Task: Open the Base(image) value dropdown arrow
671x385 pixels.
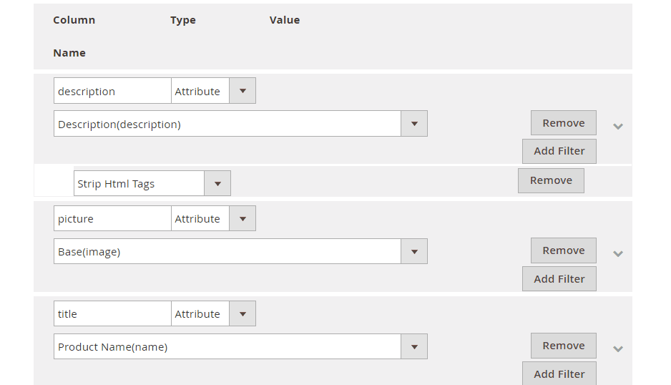Action: coord(413,251)
